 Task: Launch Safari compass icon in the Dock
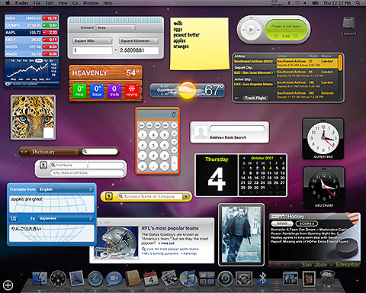tap(95, 279)
